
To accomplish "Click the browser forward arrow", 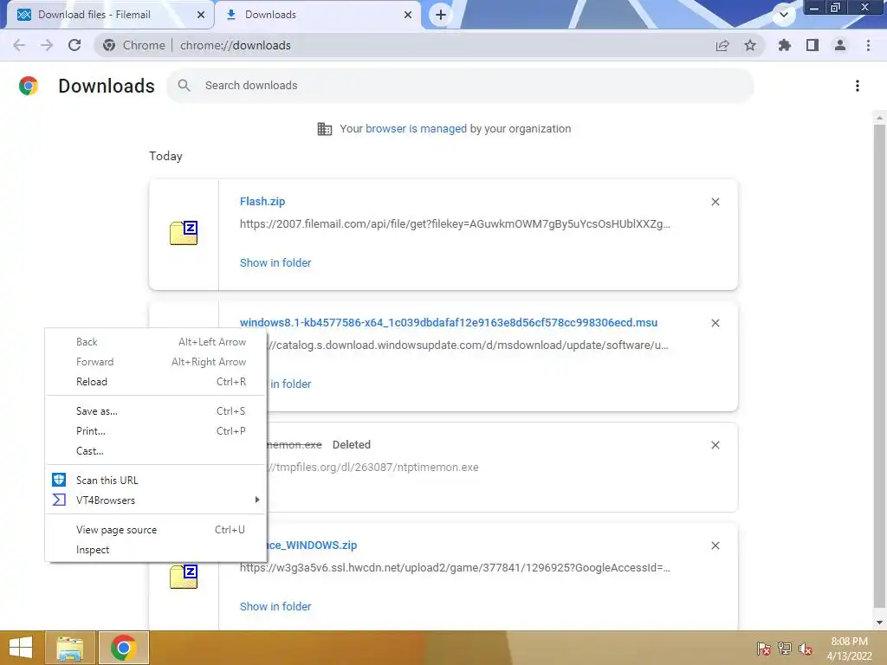I will [x=47, y=45].
